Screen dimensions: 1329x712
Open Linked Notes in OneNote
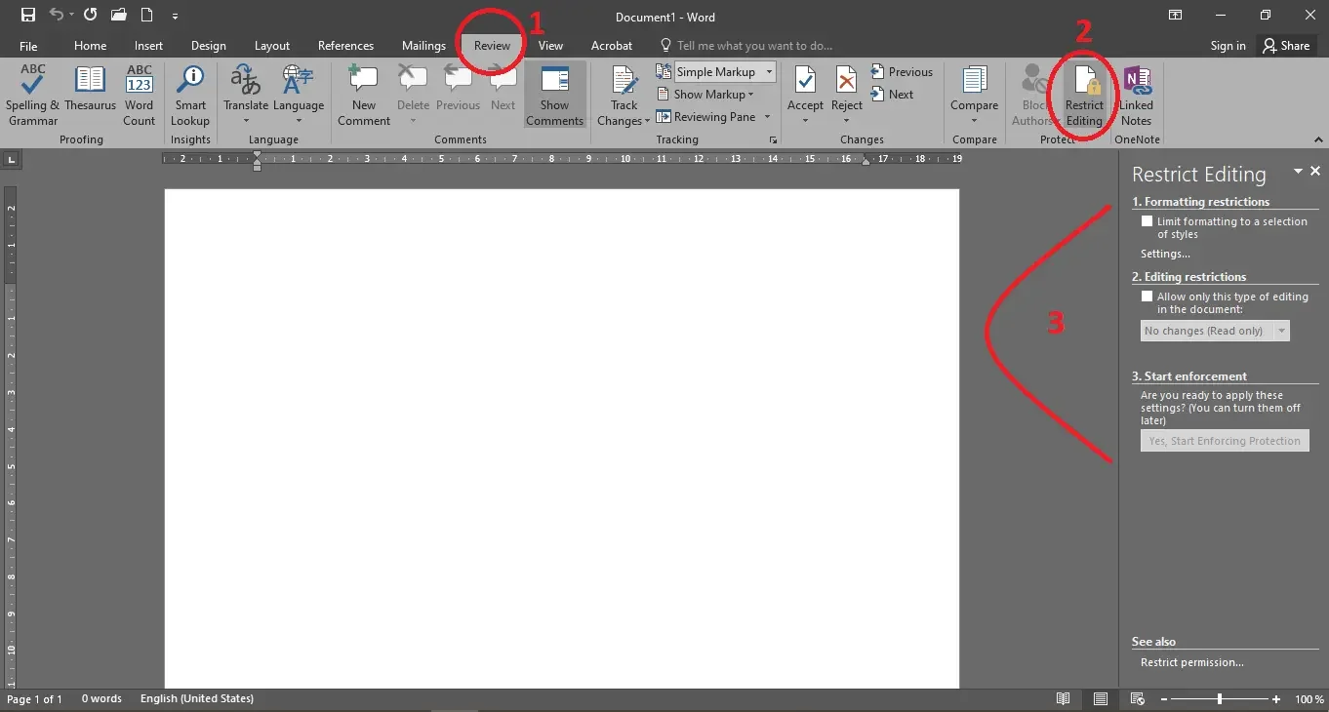pyautogui.click(x=1136, y=96)
